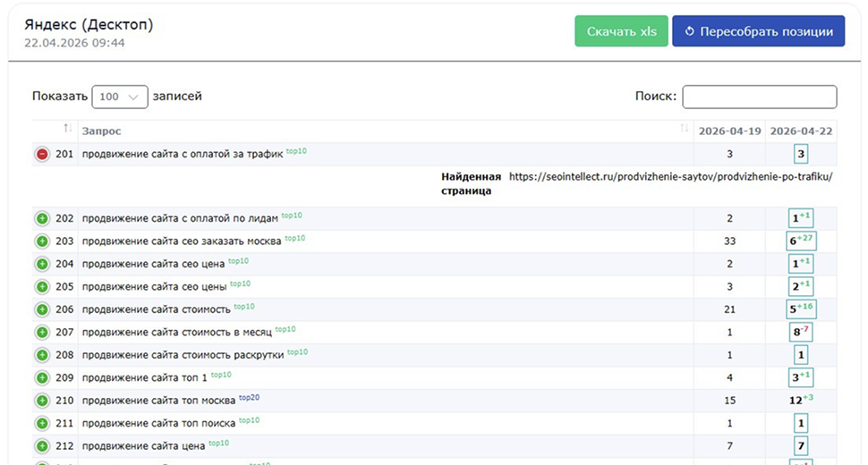Expand row 210 with the green plus icon

coord(42,401)
